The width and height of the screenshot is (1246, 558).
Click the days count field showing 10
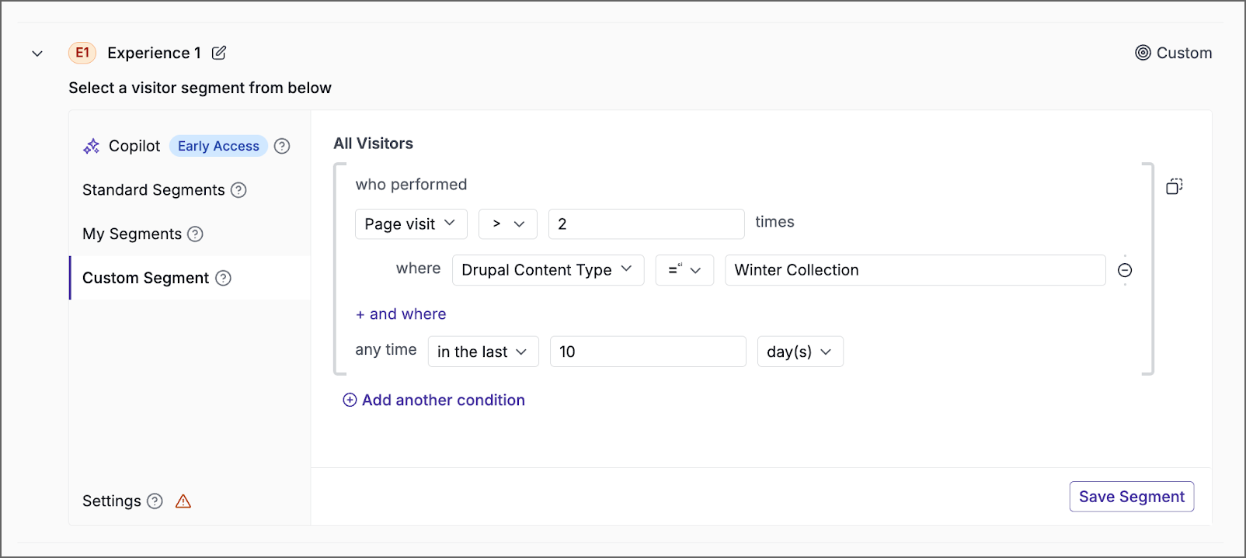(648, 352)
